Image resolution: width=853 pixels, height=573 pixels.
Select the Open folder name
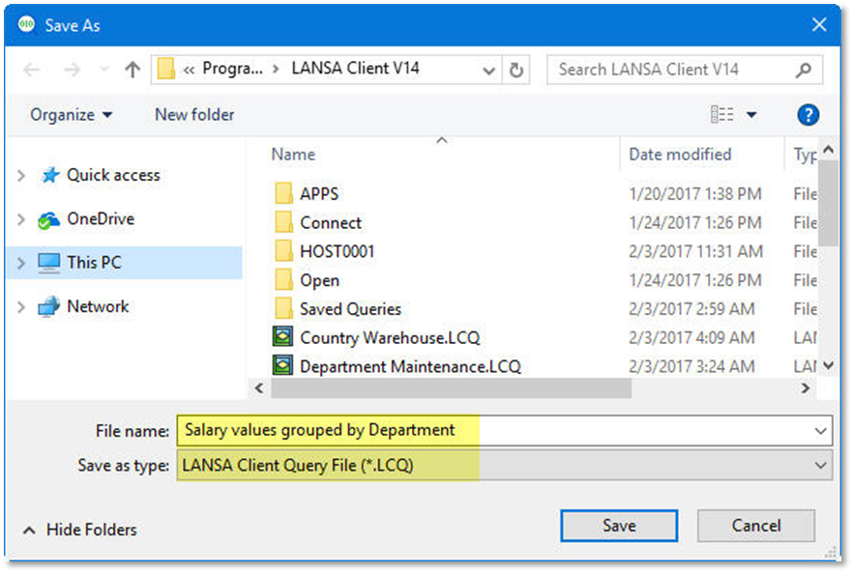pyautogui.click(x=319, y=280)
